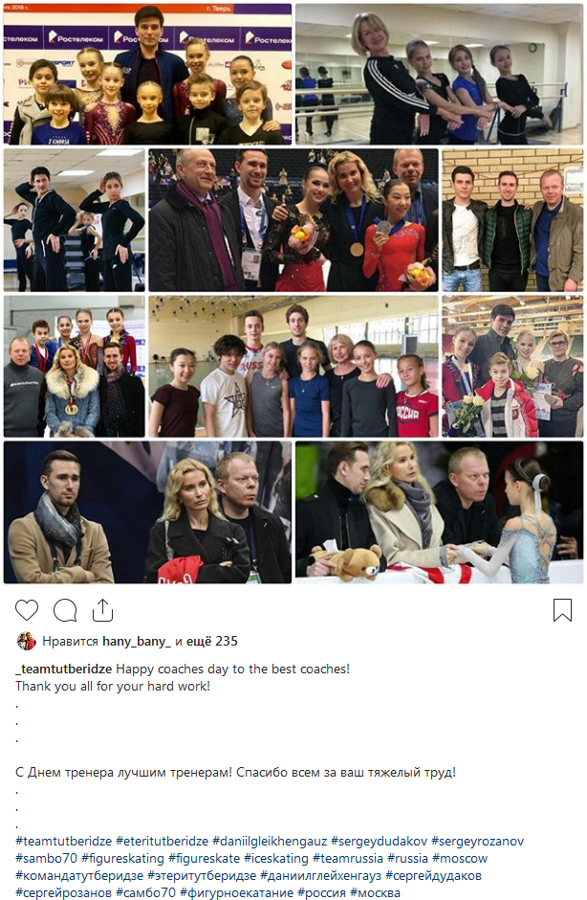
Task: Save the post with the bookmark icon
Action: coord(562,610)
